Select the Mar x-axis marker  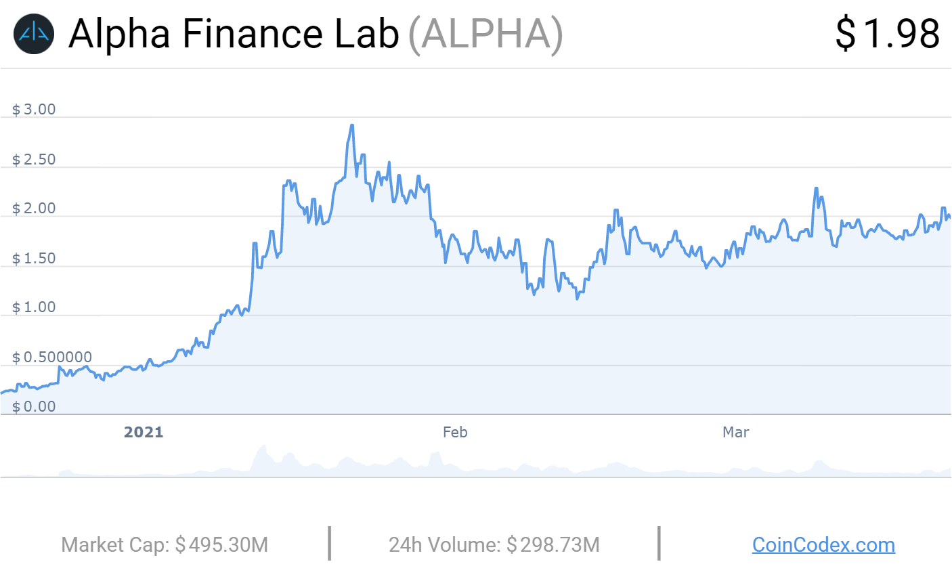[x=735, y=432]
